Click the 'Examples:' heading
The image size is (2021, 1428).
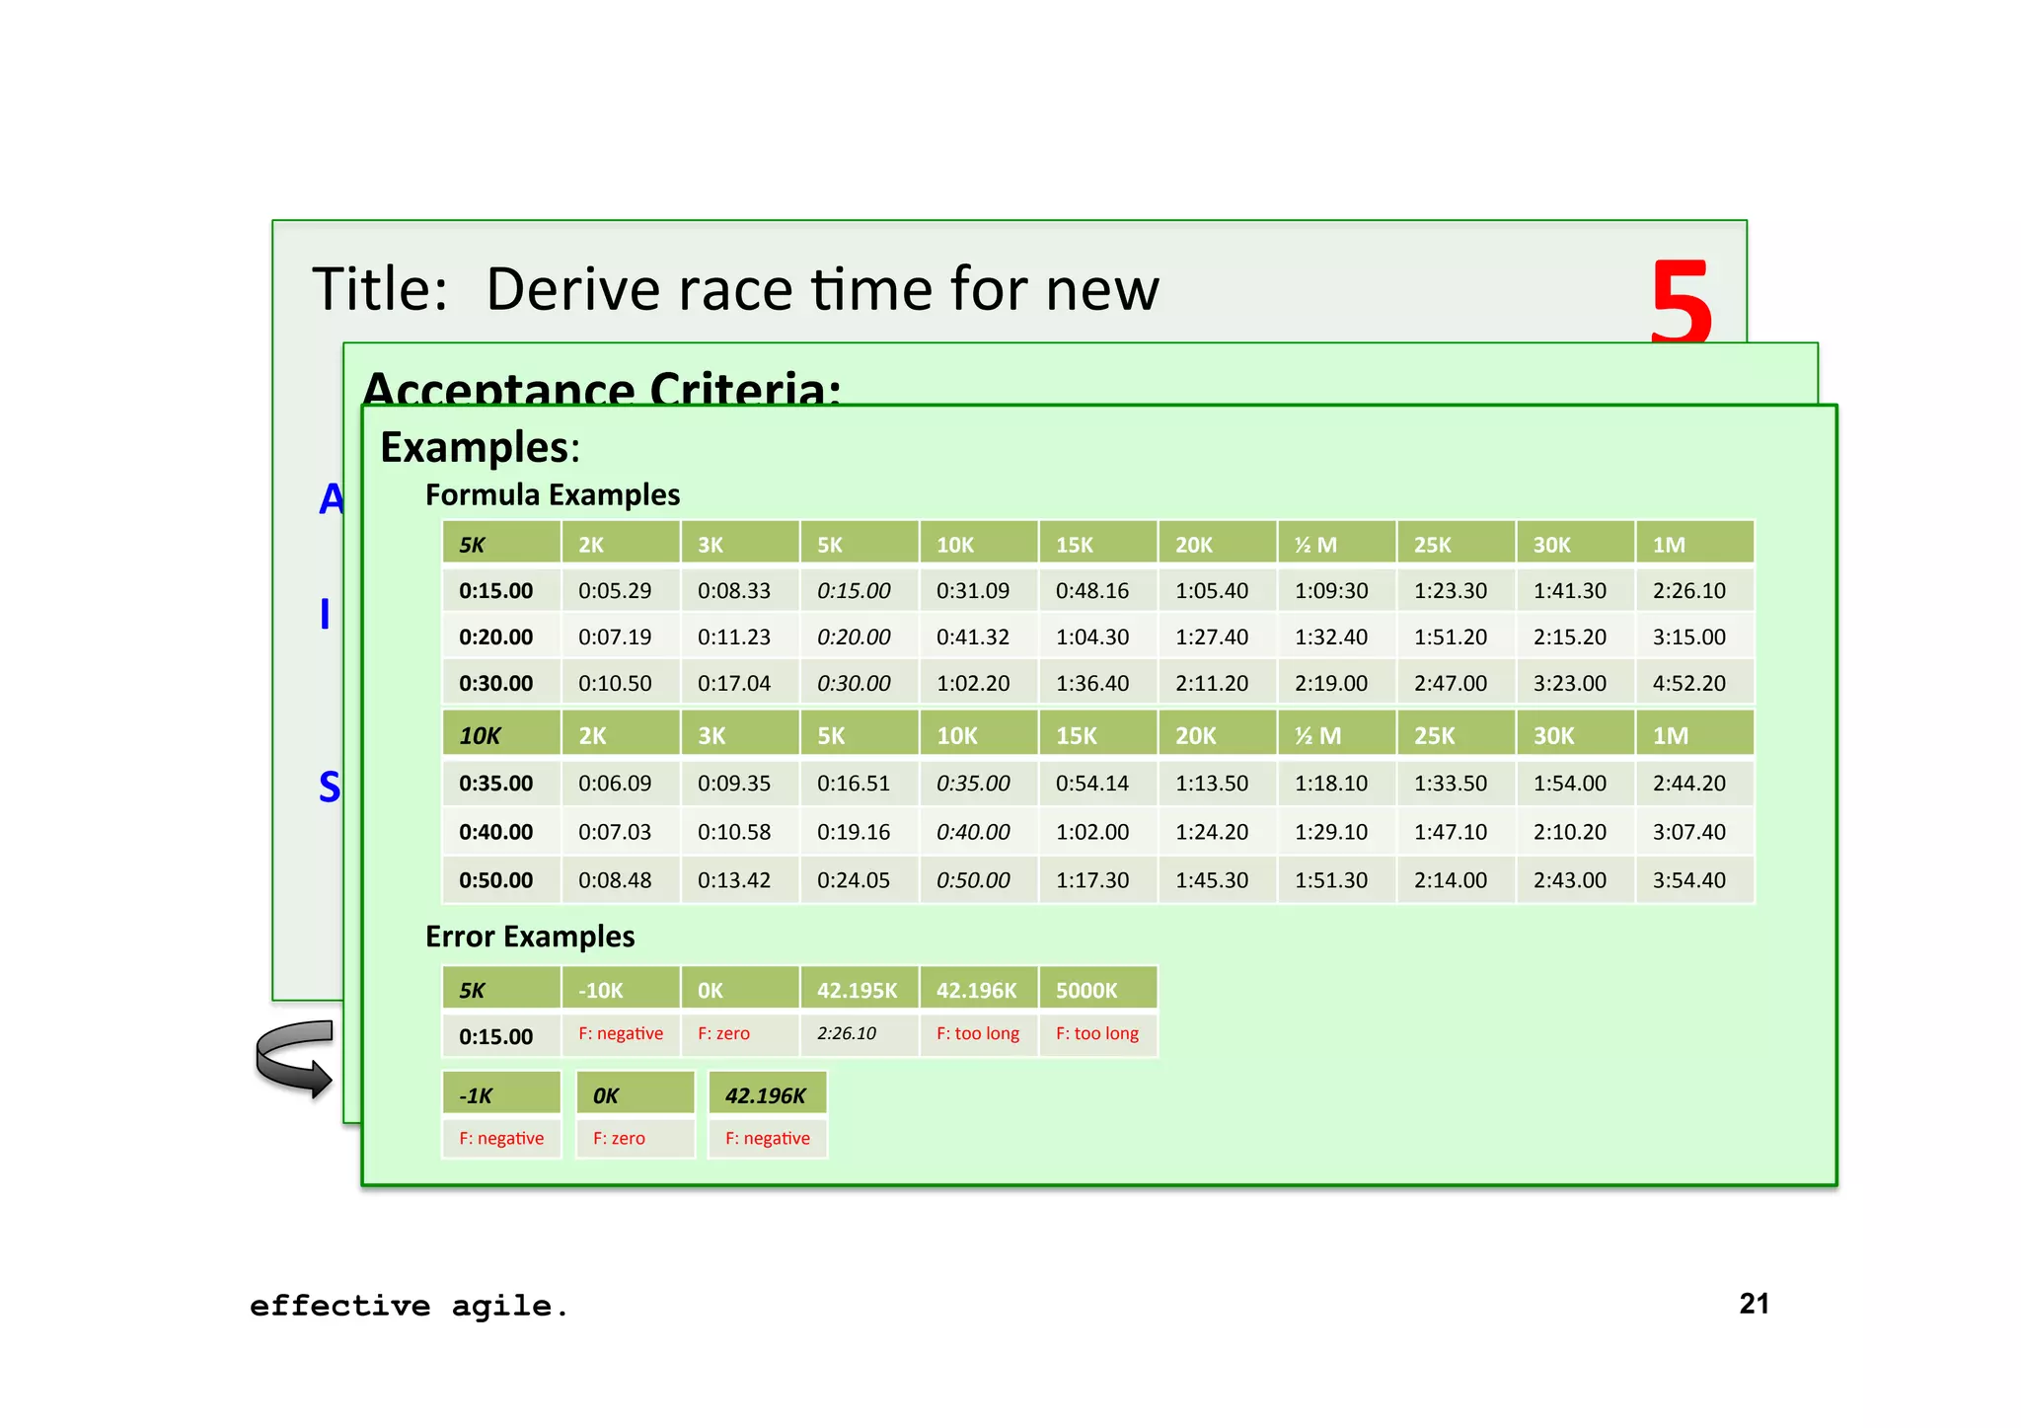point(481,447)
